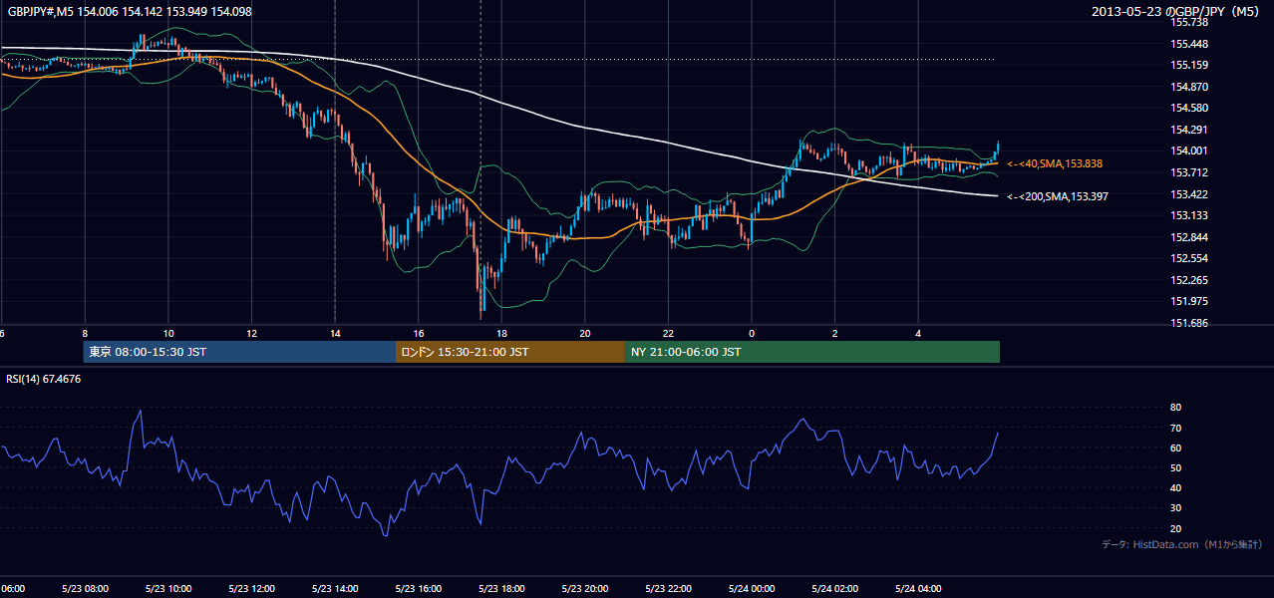Click the '5/23 18:00' bottom time label

click(501, 588)
